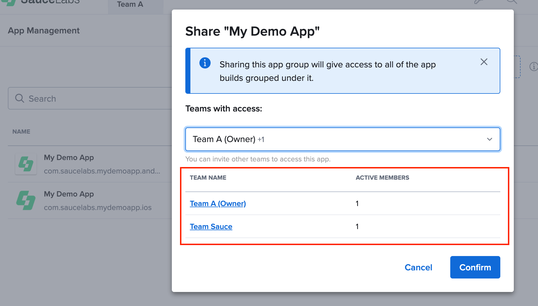
Task: Select the Android My Demo App icon
Action: 26,164
